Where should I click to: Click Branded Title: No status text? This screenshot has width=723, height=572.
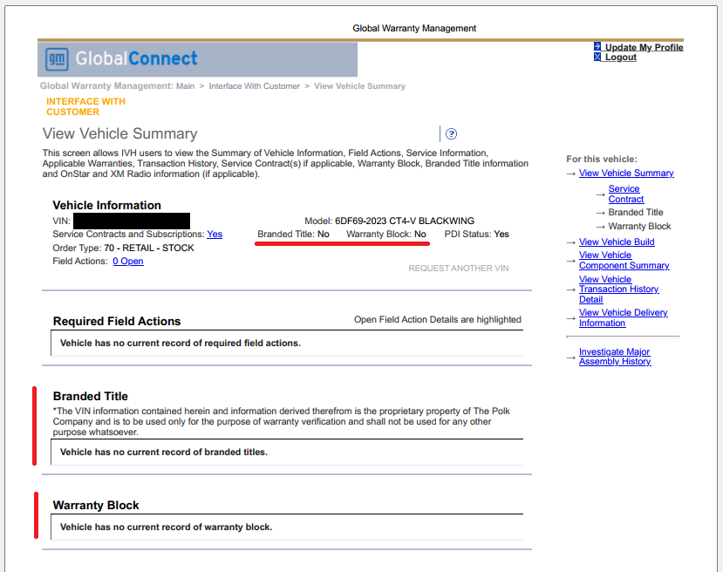pyautogui.click(x=293, y=235)
